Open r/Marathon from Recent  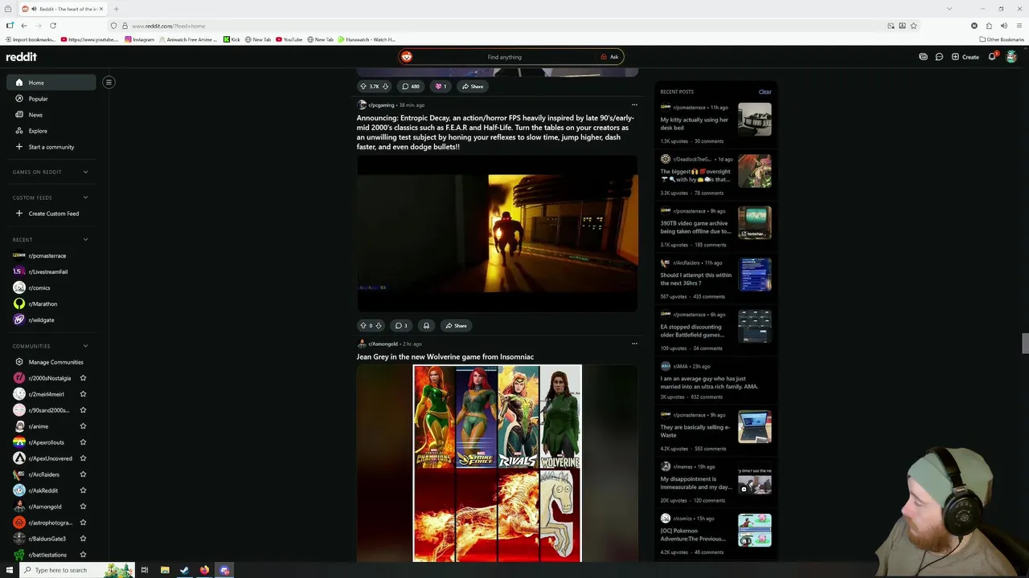(x=51, y=303)
